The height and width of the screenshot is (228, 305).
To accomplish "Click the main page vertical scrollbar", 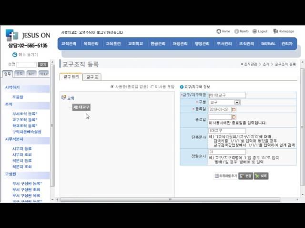I will (302, 127).
